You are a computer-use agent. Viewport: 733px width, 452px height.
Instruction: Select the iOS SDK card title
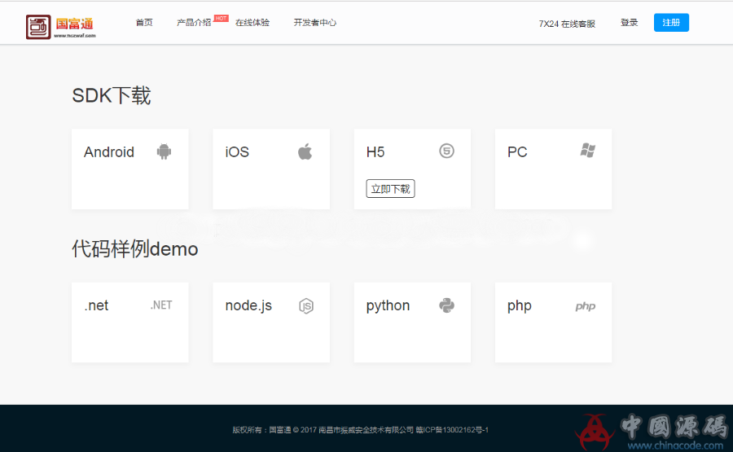[237, 152]
